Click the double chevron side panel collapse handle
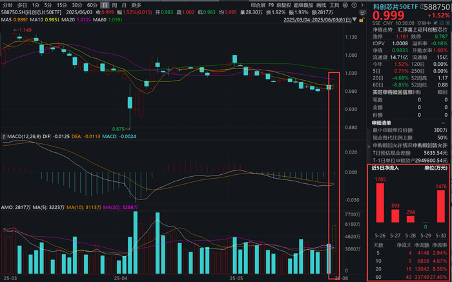 click(369, 146)
